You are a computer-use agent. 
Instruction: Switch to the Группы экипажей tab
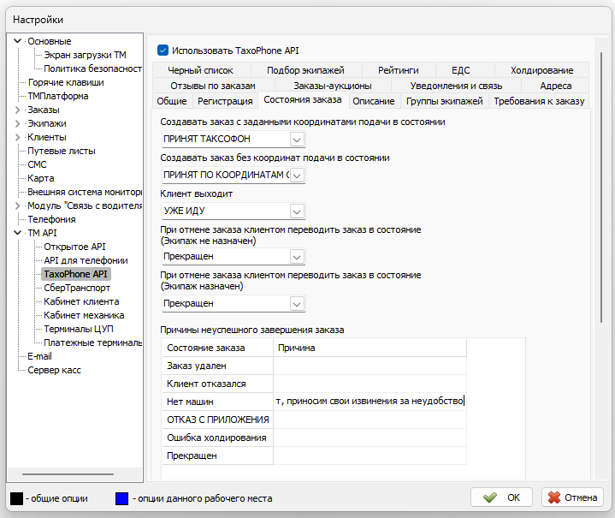445,101
